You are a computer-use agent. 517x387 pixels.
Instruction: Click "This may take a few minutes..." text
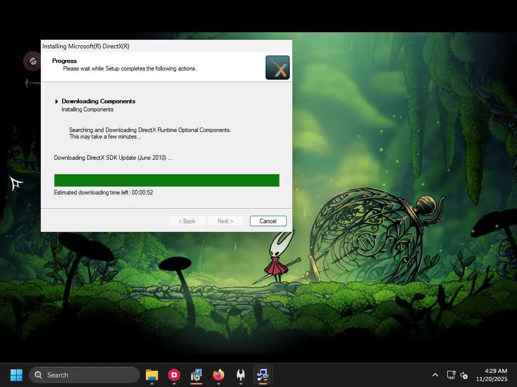[x=105, y=137]
